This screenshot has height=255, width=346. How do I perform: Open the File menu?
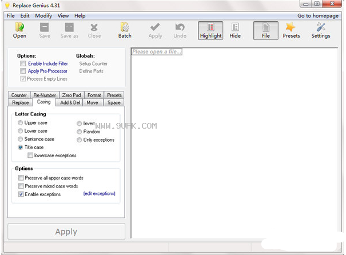(11, 15)
